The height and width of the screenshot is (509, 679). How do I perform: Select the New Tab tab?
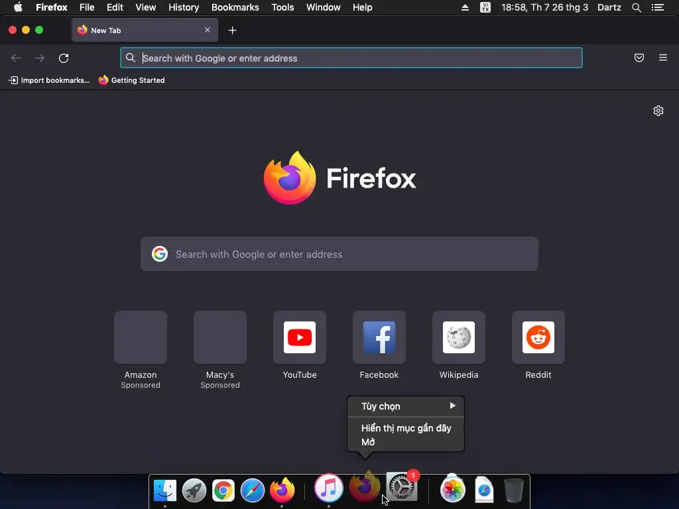click(145, 30)
